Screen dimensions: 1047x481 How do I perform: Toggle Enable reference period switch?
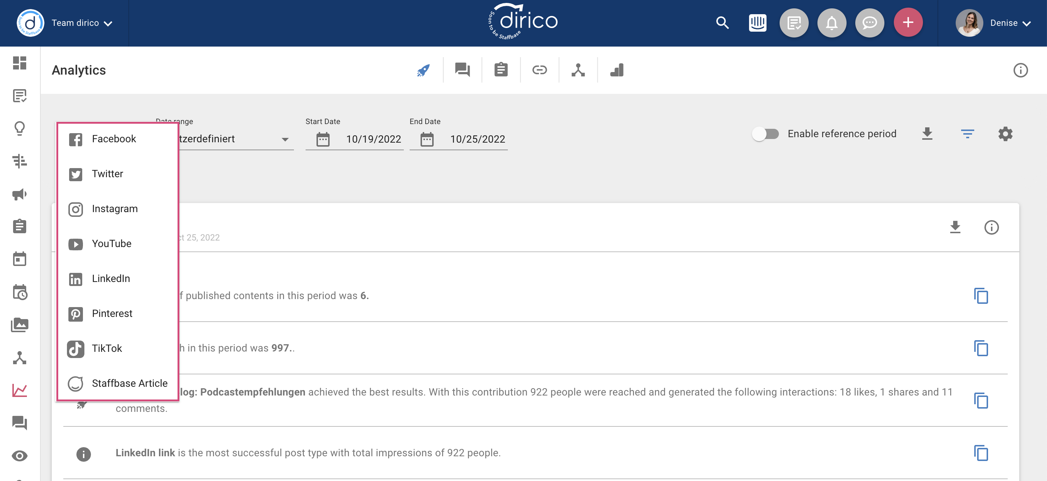coord(765,134)
